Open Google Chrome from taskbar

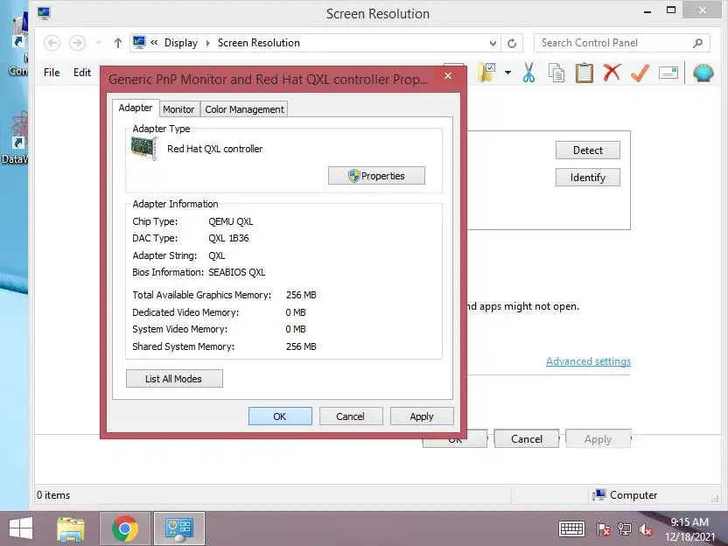click(125, 528)
